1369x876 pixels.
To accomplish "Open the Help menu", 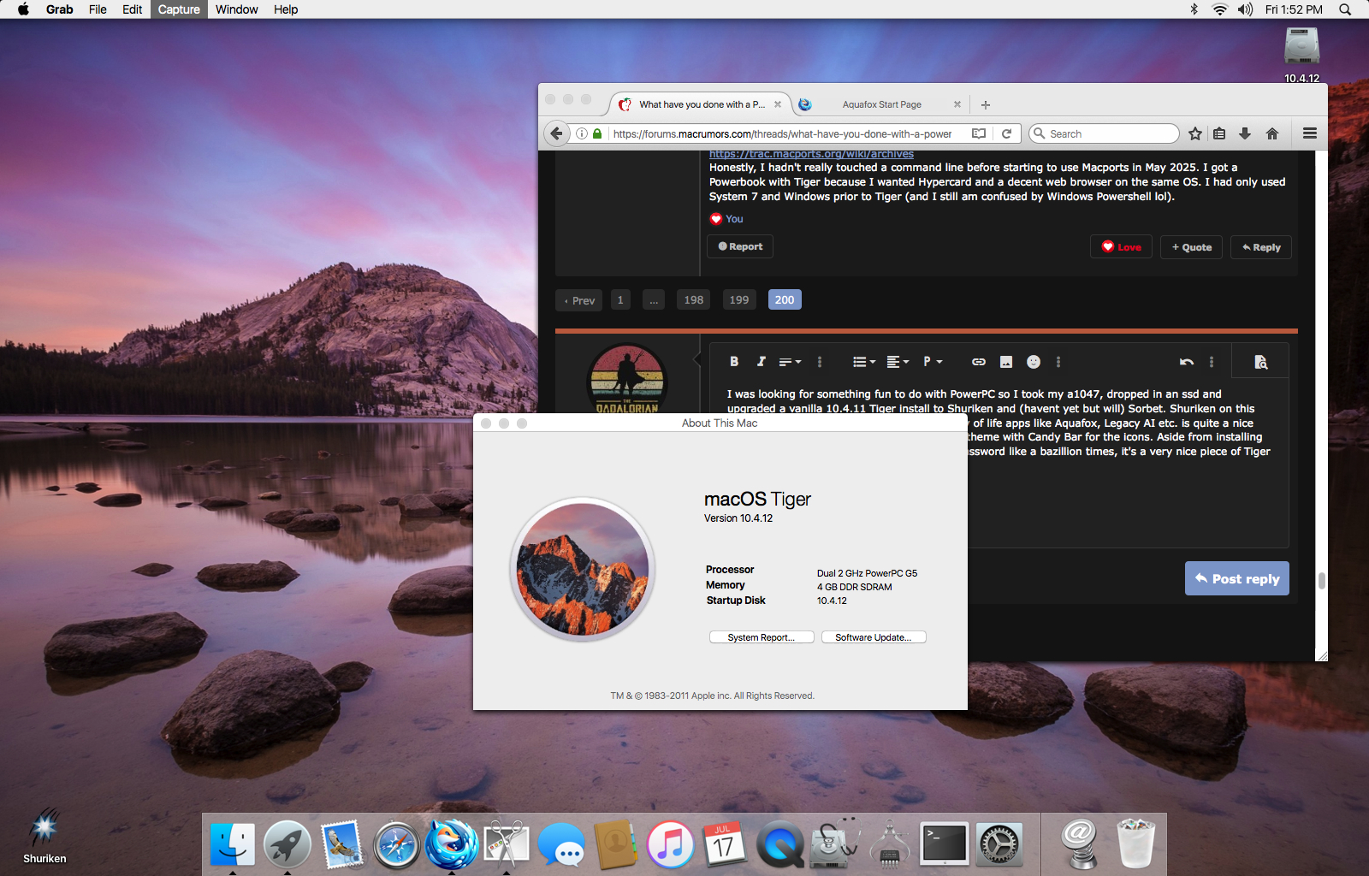I will point(286,9).
